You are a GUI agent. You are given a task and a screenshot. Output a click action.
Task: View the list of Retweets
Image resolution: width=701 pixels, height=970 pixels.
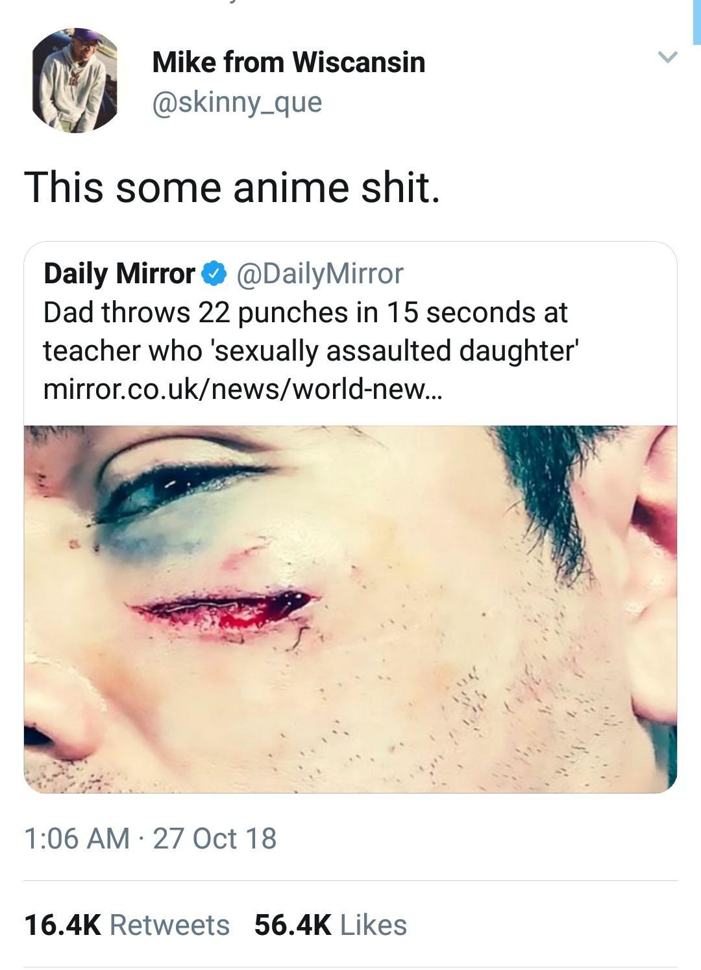pos(169,925)
